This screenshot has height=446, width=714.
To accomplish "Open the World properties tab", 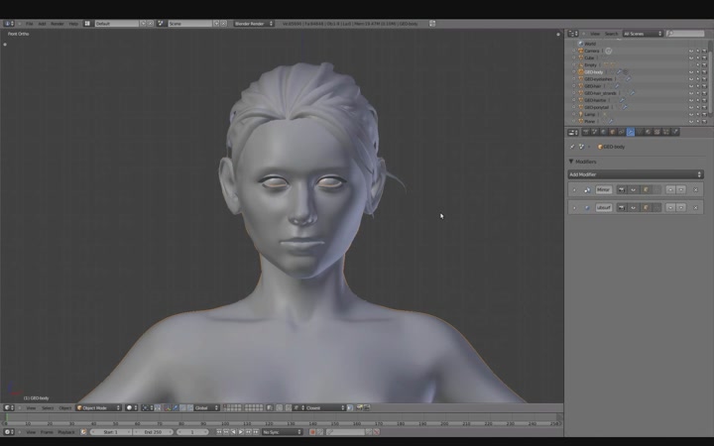I will click(604, 132).
